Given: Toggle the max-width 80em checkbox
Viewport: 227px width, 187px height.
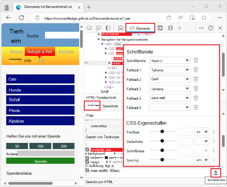Looking at the screenshot, I should click(x=87, y=170).
